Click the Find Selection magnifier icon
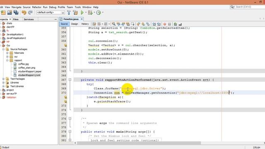 coord(114,24)
